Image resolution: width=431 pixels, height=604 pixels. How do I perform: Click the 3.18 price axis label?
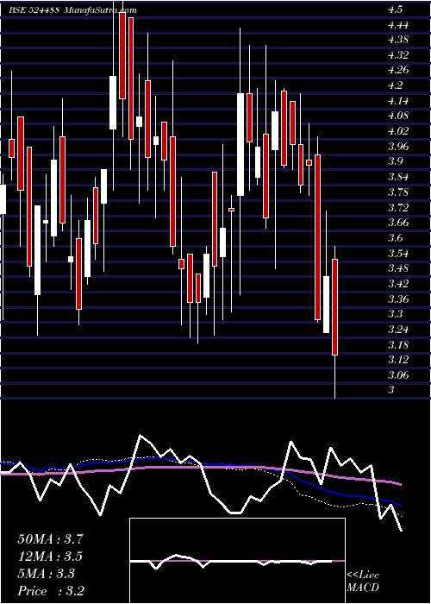(398, 345)
